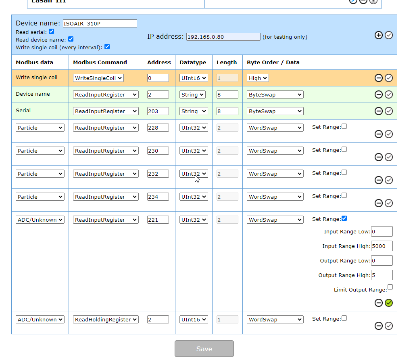Open the High byte order dropdown

(258, 78)
